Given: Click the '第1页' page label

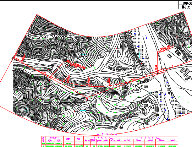Looking at the screenshot, I should (186, 7).
